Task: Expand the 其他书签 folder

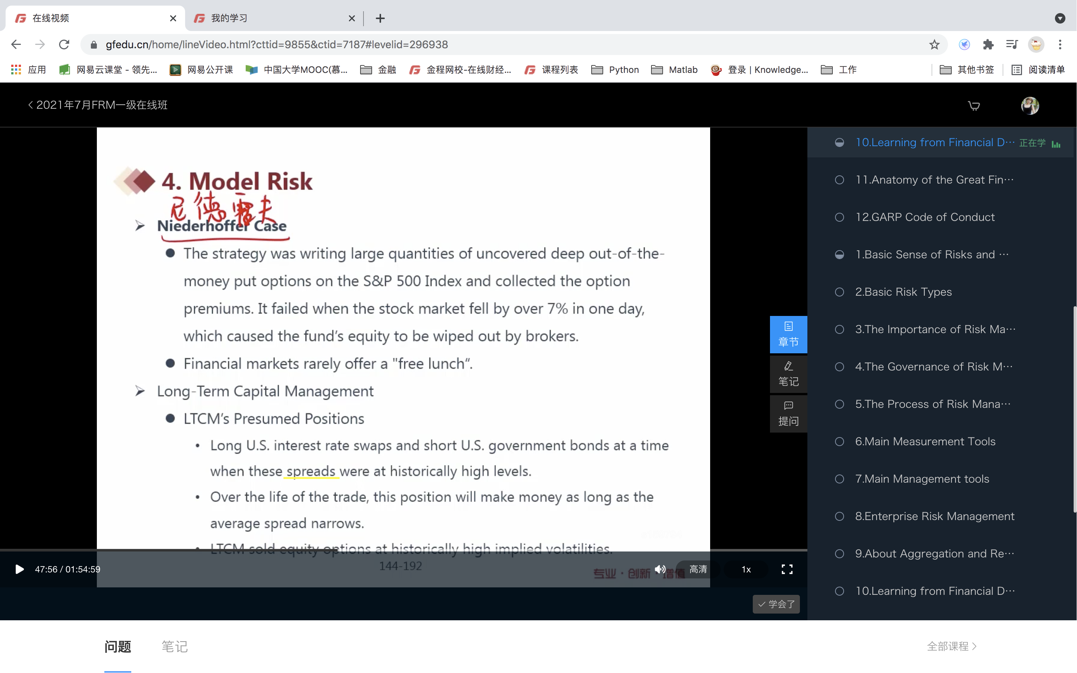Action: pos(967,70)
